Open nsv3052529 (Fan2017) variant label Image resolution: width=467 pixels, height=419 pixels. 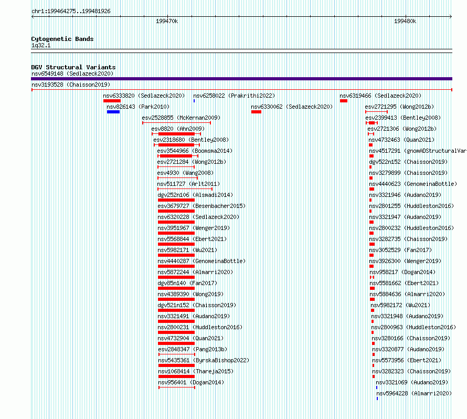[x=400, y=250]
